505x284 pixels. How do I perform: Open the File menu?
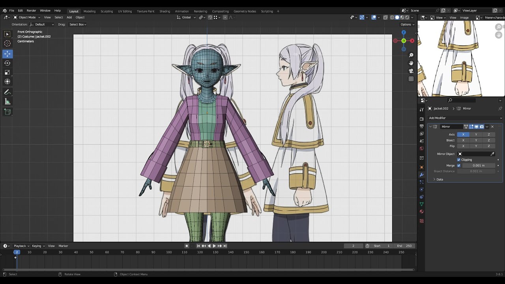click(11, 11)
